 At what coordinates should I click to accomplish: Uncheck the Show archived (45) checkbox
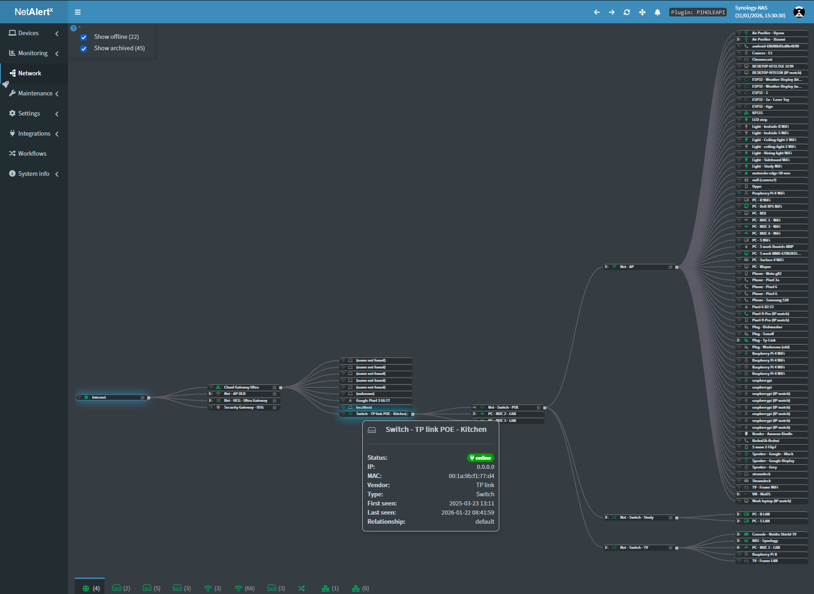(x=84, y=48)
